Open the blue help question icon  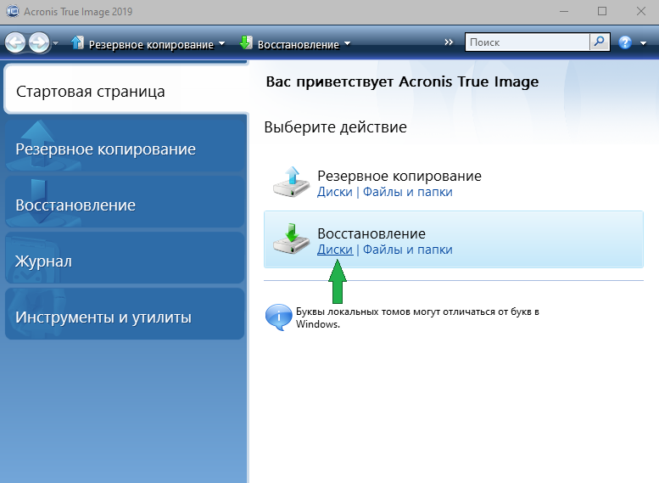tap(626, 42)
